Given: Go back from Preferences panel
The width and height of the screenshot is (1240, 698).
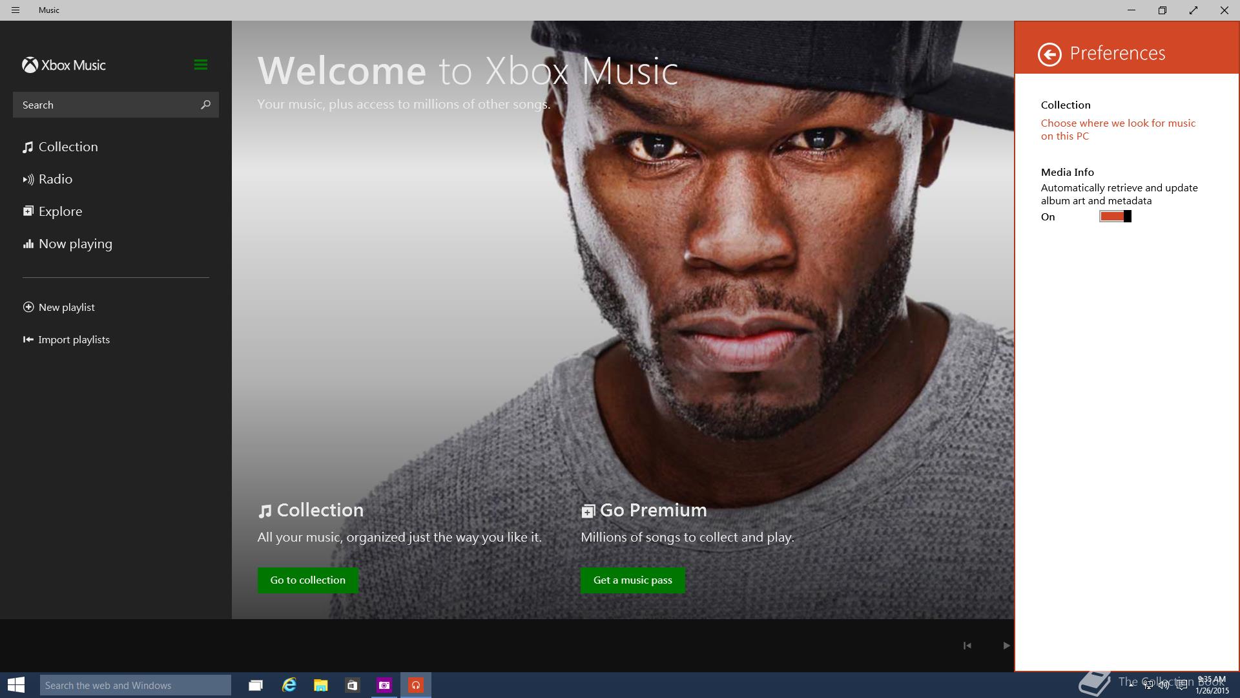Looking at the screenshot, I should coord(1049,54).
